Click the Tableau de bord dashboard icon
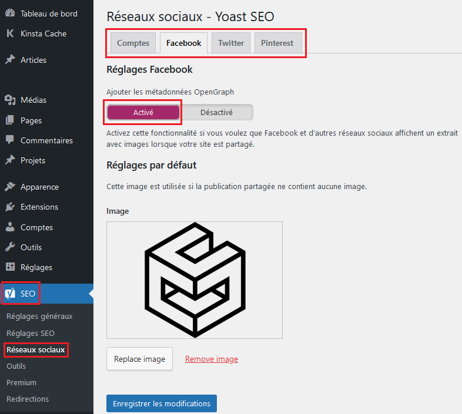The width and height of the screenshot is (462, 414). point(10,14)
